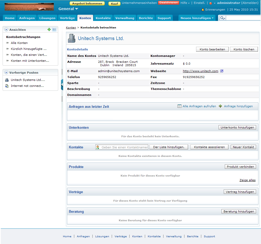Click the document icon beside Internet not connect
261x244 pixels.
(7, 86)
